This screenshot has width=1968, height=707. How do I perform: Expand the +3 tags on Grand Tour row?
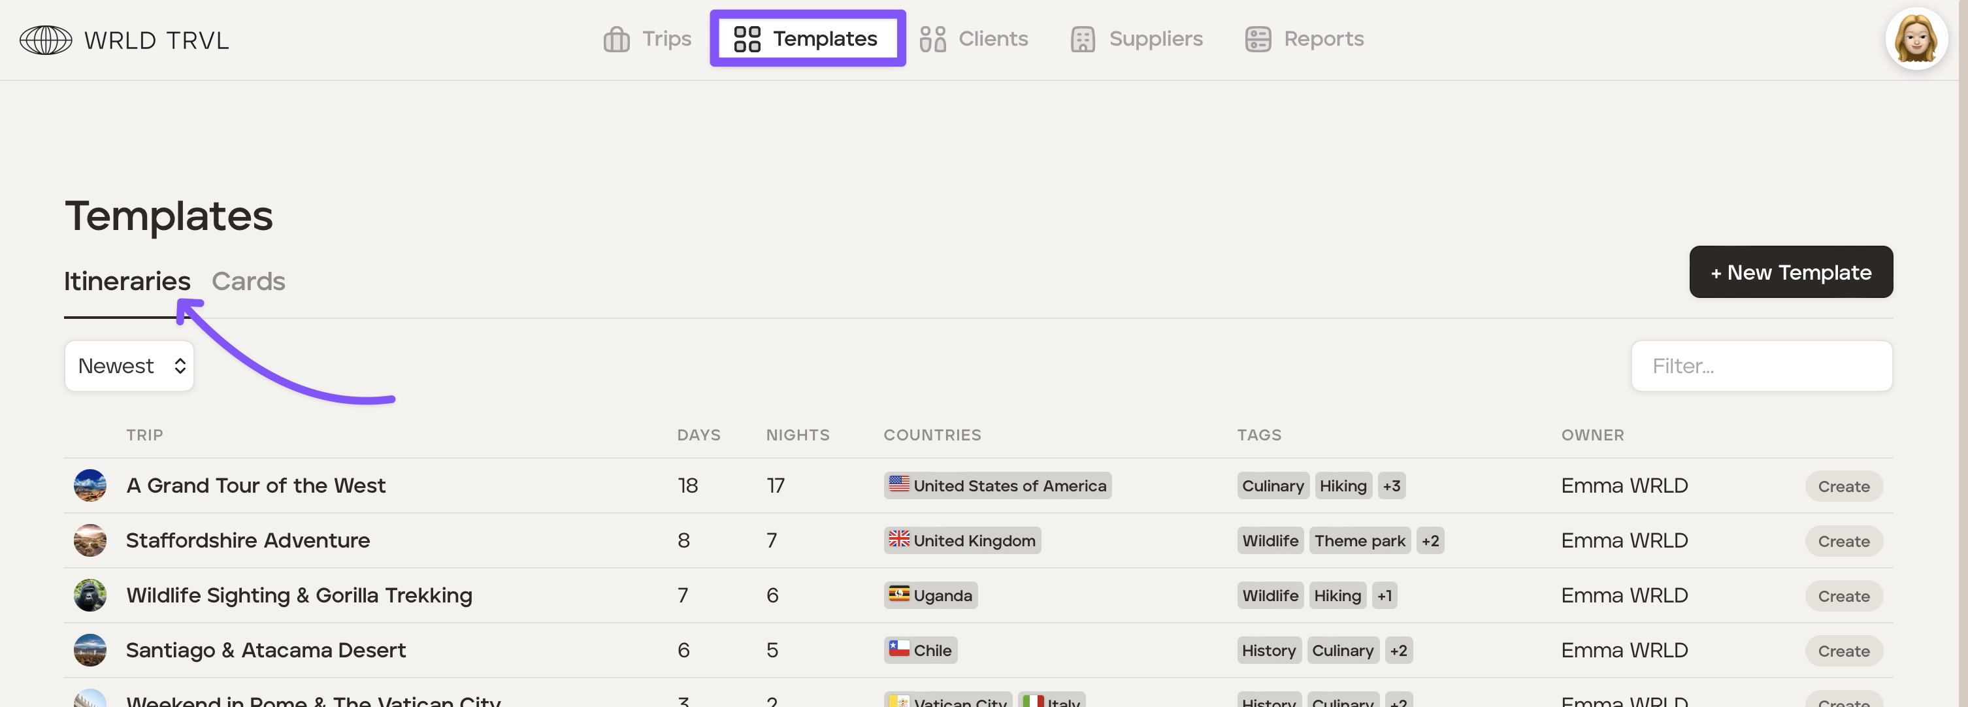coord(1391,486)
